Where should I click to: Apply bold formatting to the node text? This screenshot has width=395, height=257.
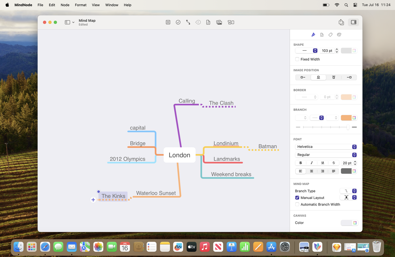click(x=300, y=163)
